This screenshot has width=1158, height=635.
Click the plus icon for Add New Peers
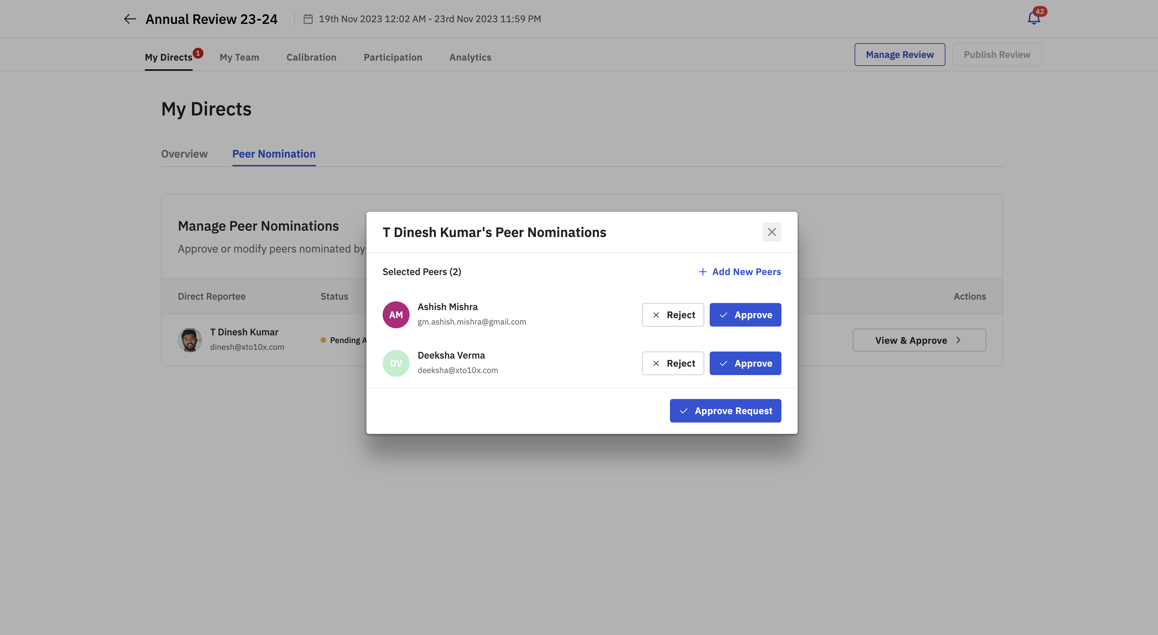703,271
